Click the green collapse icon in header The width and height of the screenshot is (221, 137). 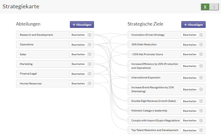pyautogui.click(x=205, y=7)
